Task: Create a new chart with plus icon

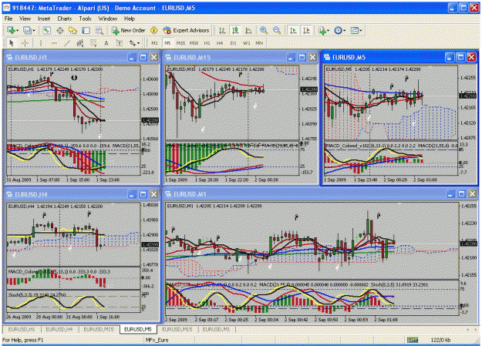Action: pos(12,30)
